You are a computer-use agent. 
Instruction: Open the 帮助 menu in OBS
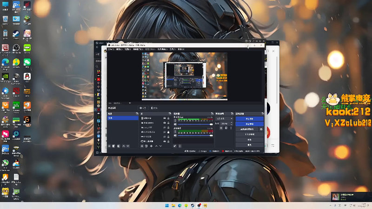pyautogui.click(x=181, y=49)
